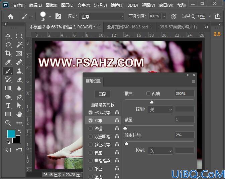The height and width of the screenshot is (179, 225).
Task: Uncheck 散布 option
Action: [x=90, y=121]
